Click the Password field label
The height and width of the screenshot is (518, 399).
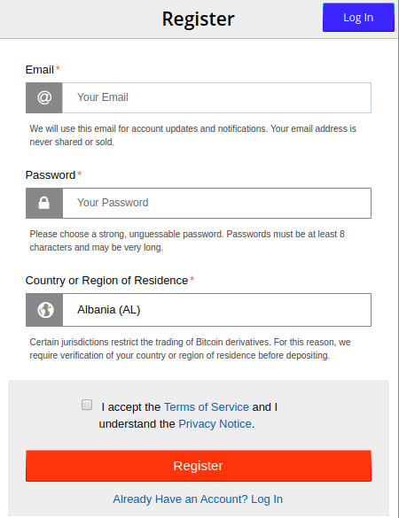pyautogui.click(x=51, y=175)
